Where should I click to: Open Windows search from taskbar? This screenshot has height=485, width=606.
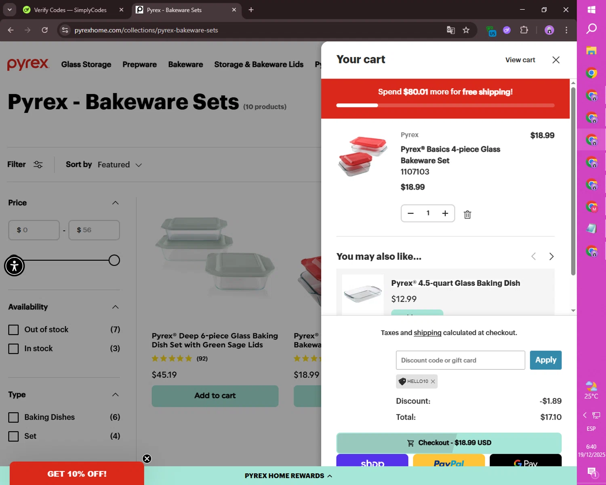click(591, 29)
